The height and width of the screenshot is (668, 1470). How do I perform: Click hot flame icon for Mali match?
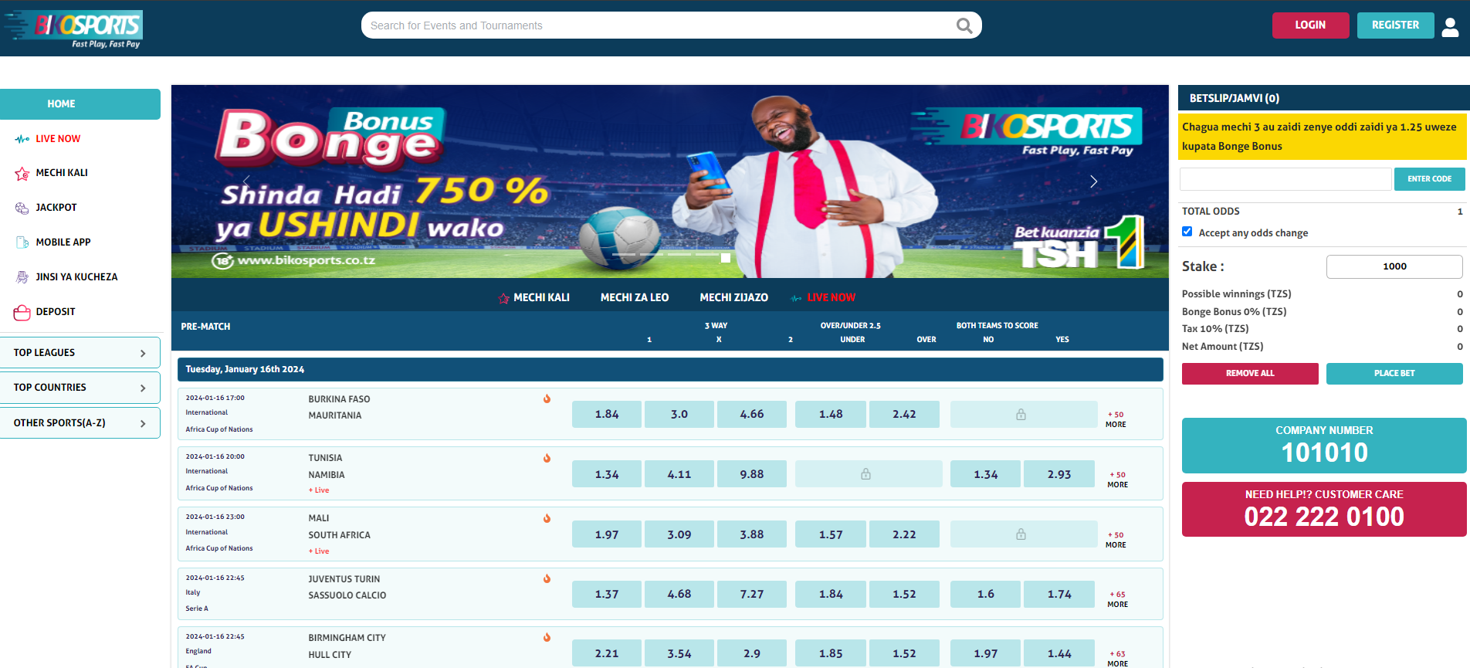[547, 518]
